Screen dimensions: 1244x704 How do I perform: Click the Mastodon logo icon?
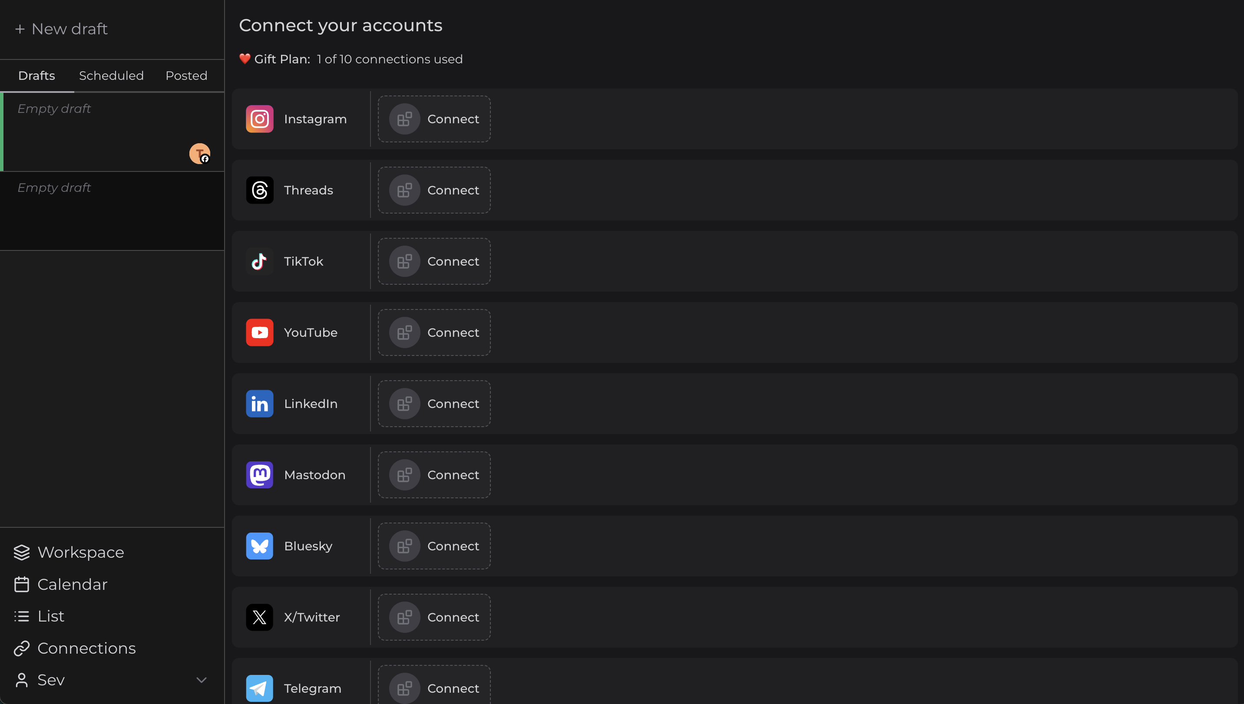pos(259,475)
